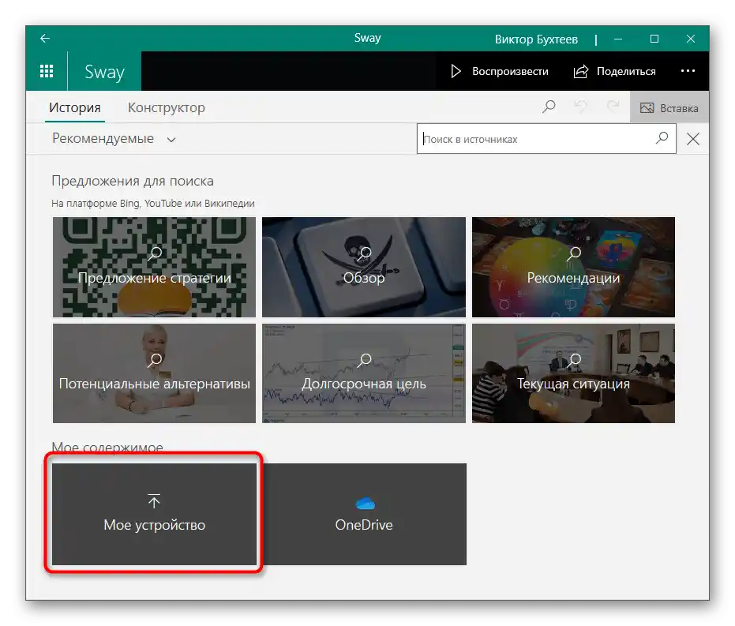The width and height of the screenshot is (735, 626).
Task: Run search via the search box magnifier
Action: (662, 138)
